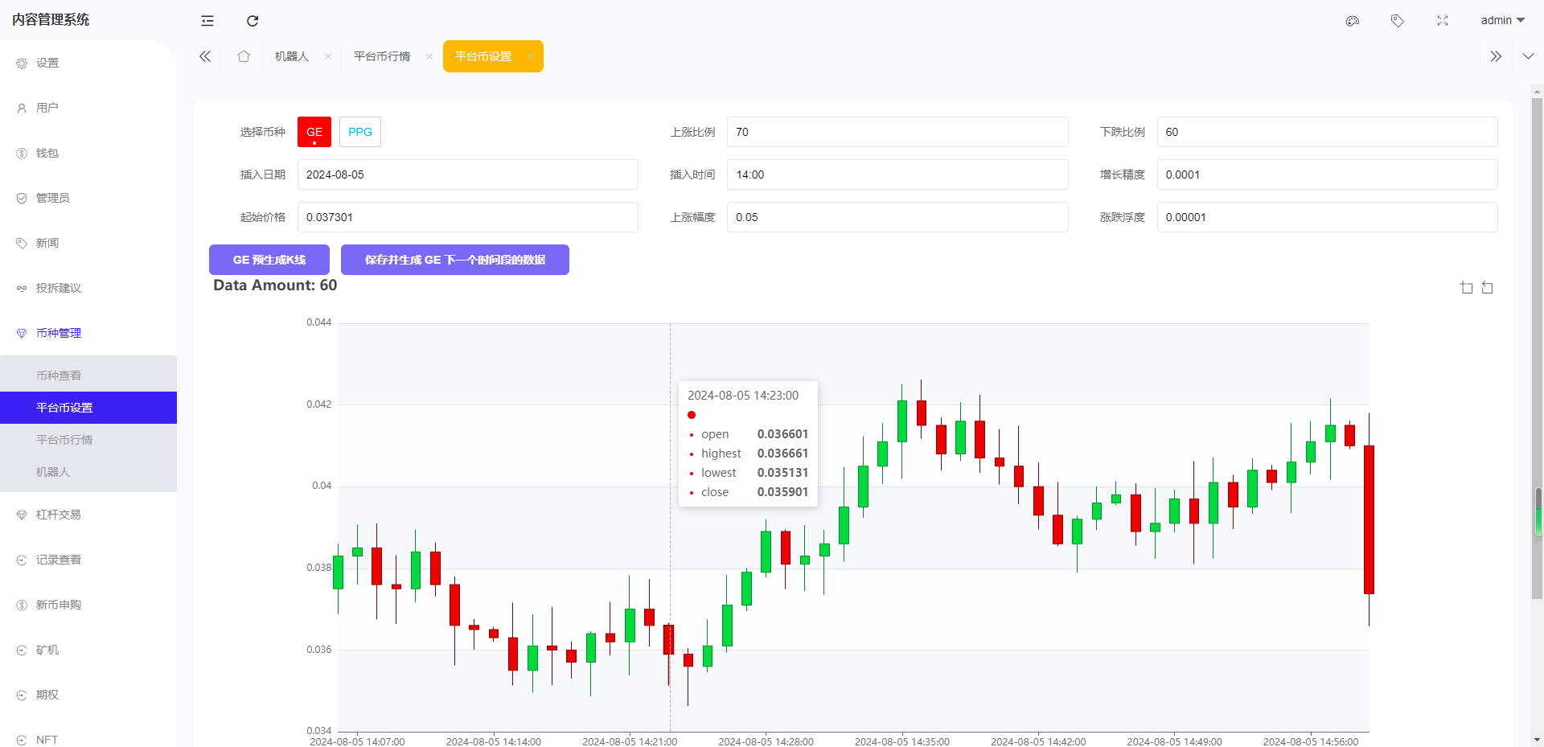This screenshot has width=1544, height=747.
Task: Select 矿机 from the left sidebar
Action: point(47,650)
